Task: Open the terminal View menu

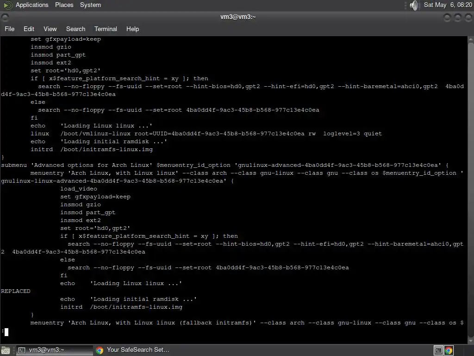Action: coord(50,29)
